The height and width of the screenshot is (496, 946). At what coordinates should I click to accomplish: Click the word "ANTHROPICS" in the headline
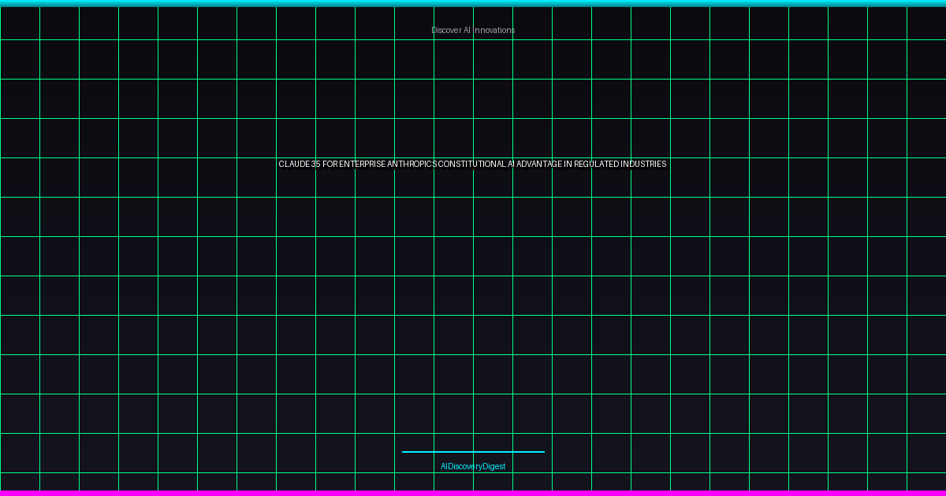(412, 165)
